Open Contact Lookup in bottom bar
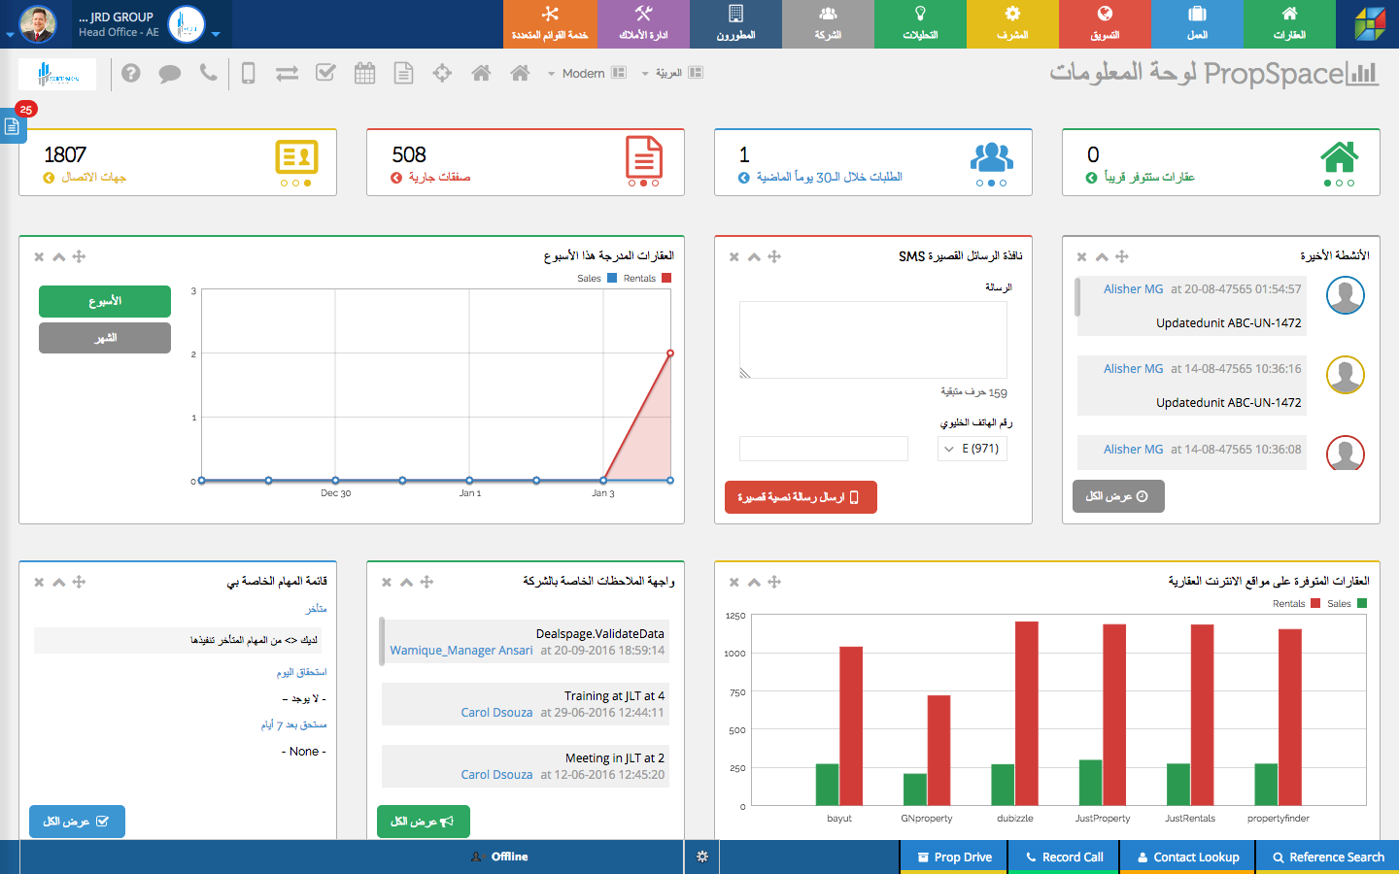Screen dimensions: 1399x874 [x=1188, y=857]
